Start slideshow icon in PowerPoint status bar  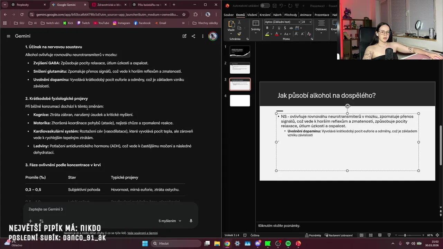pos(389,235)
